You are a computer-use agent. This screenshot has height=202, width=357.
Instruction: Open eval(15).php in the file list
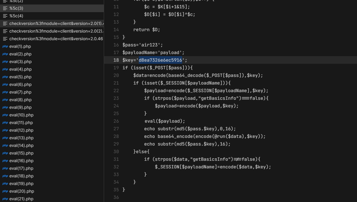click(52, 153)
